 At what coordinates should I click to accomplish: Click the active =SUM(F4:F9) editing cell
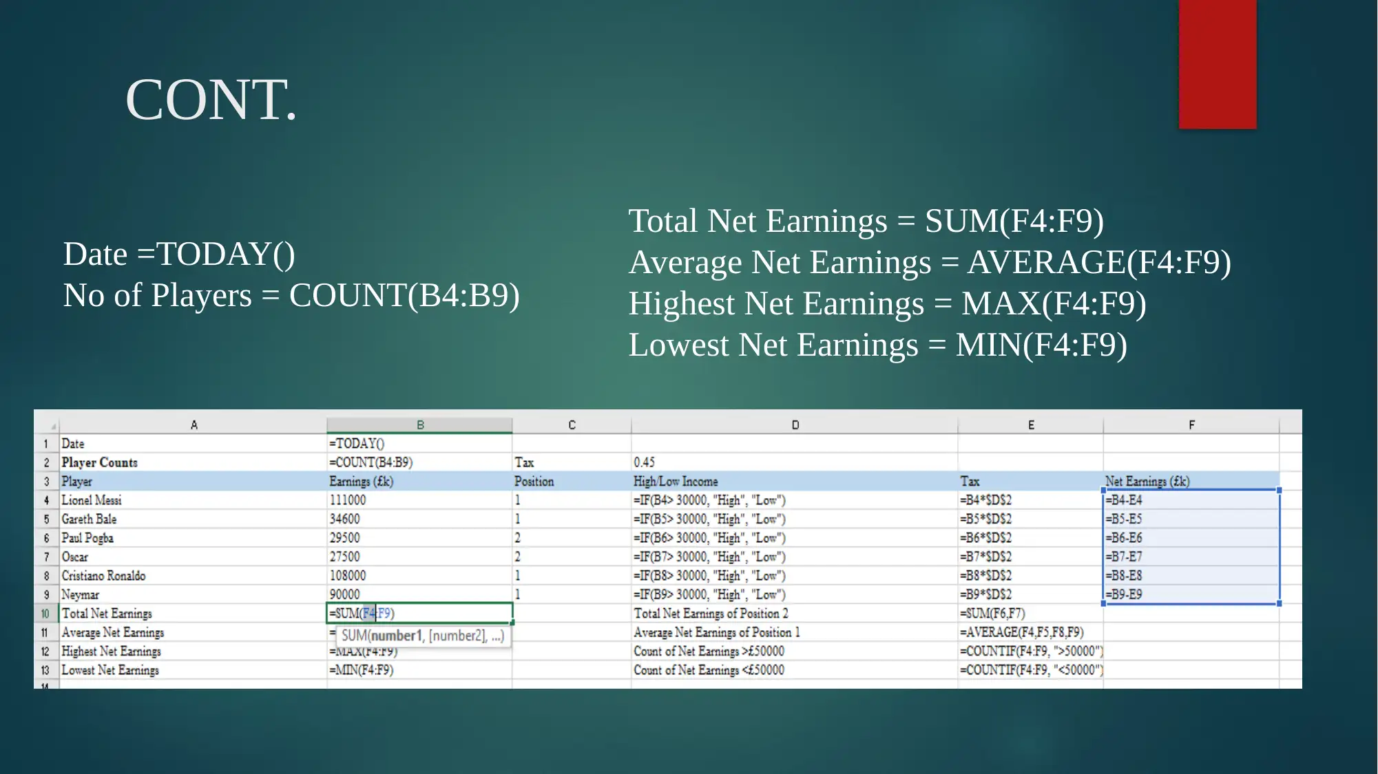tap(419, 613)
